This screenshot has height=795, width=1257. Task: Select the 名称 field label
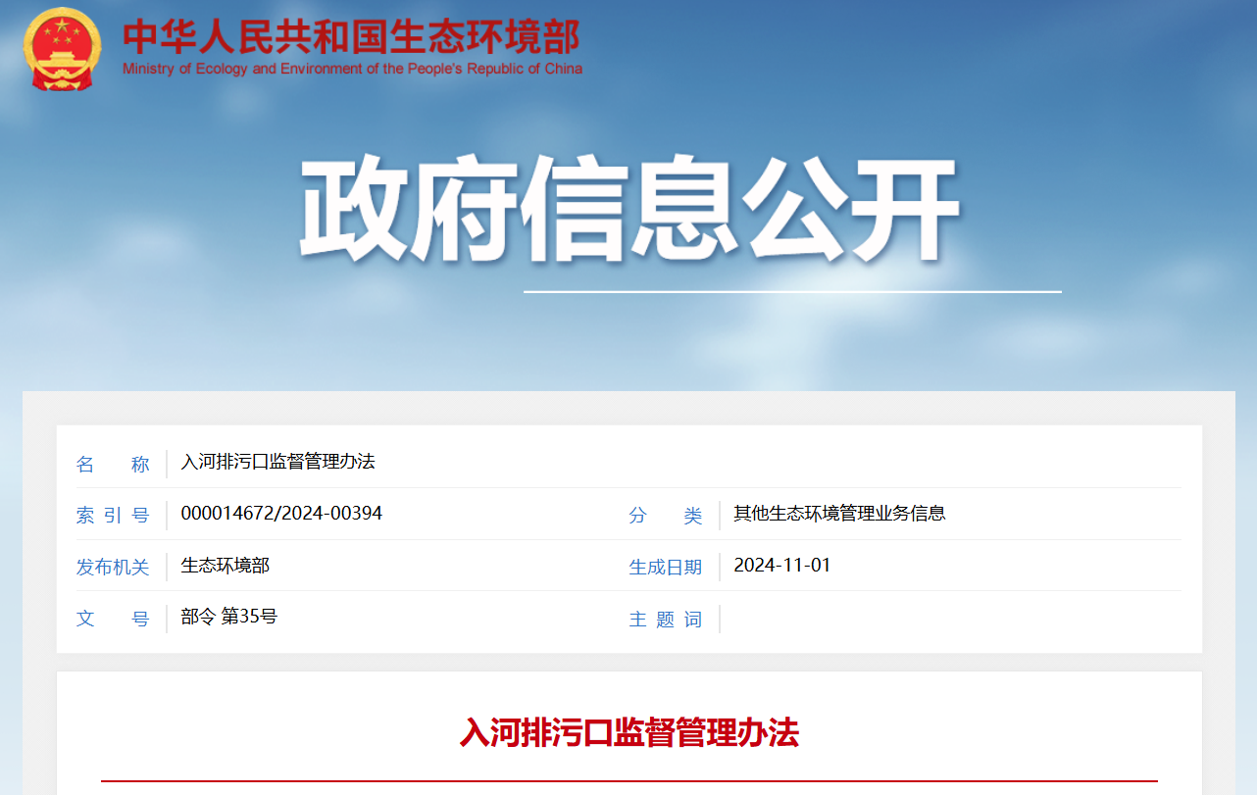tap(113, 465)
